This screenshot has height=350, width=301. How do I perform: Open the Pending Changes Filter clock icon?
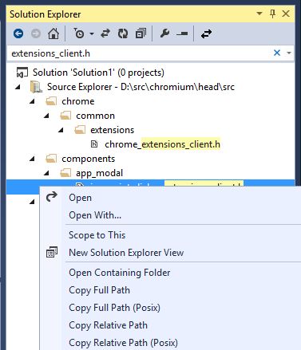coord(78,33)
